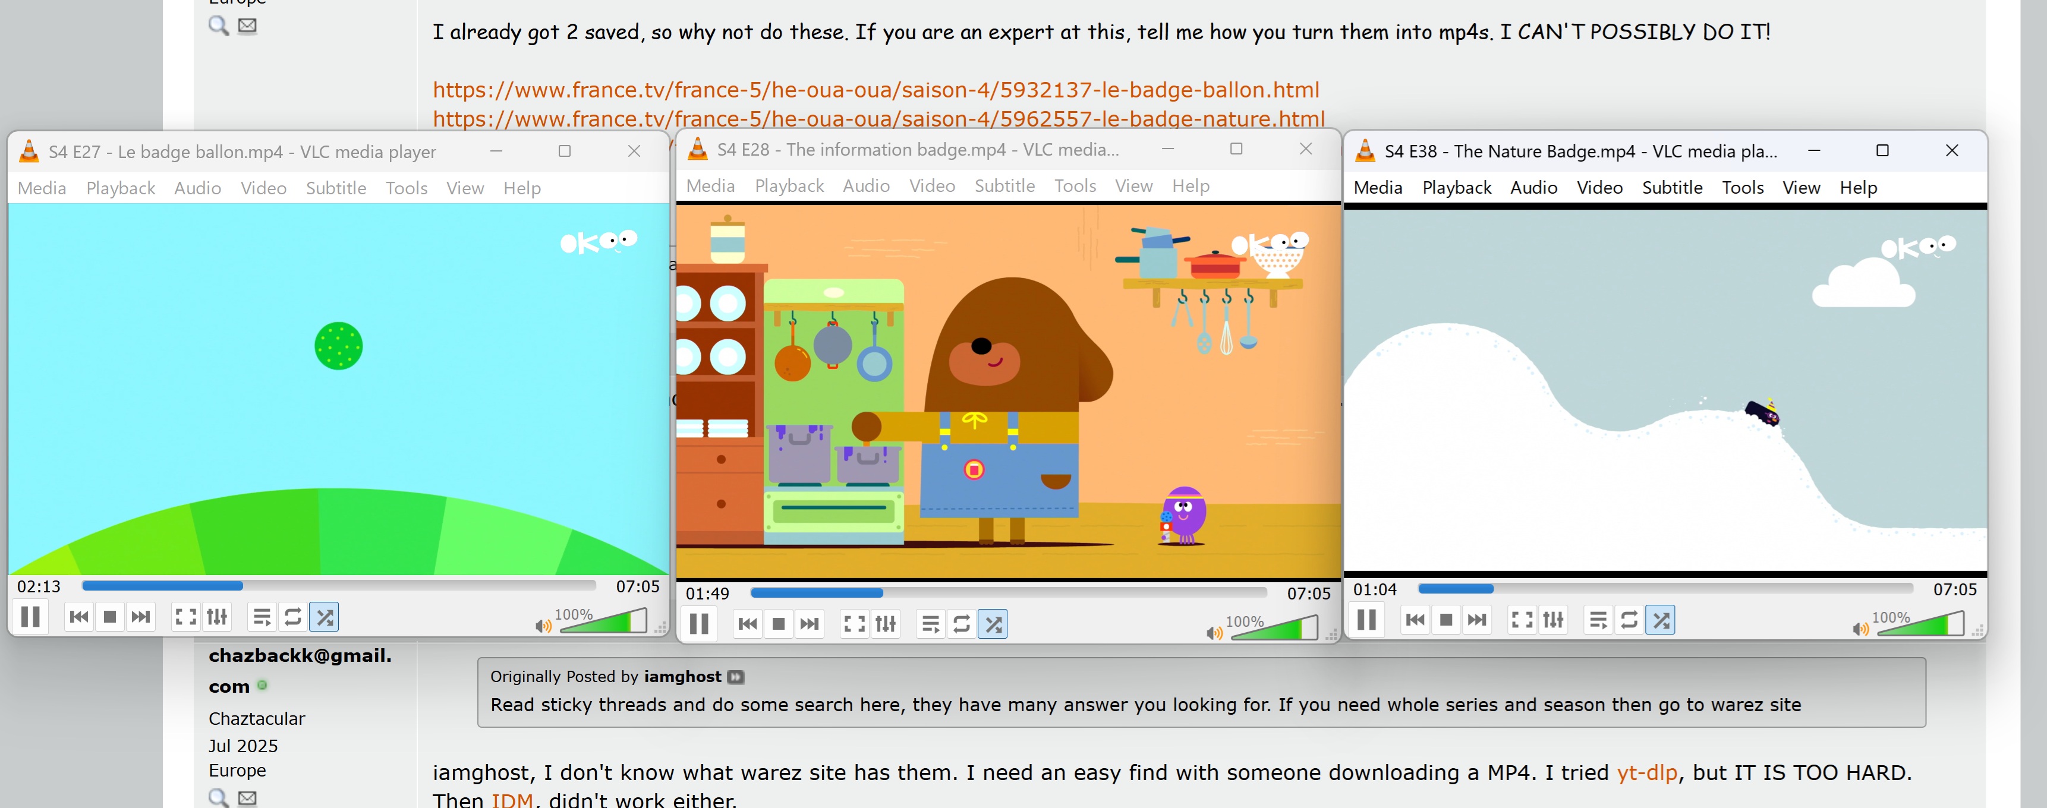This screenshot has width=2047, height=808.
Task: Open extended settings in Nature Badge player
Action: pos(1552,620)
